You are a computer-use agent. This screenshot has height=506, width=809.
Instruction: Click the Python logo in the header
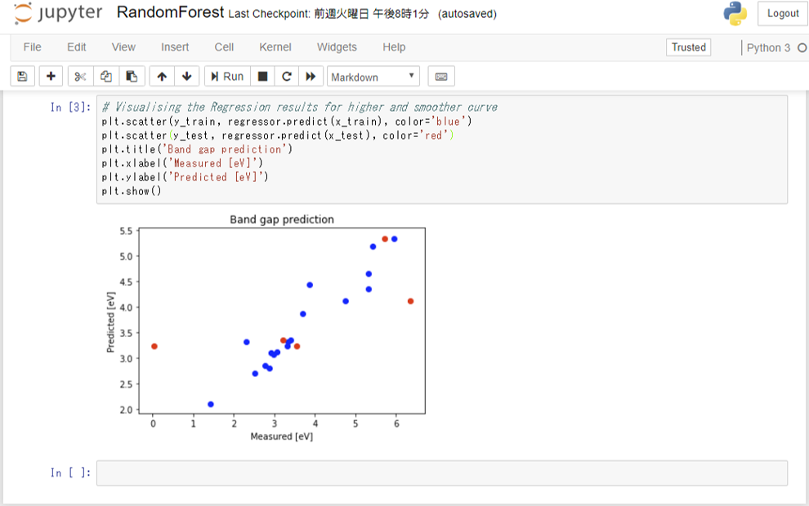point(735,13)
